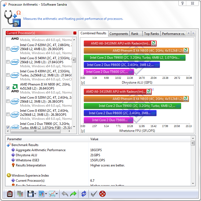Click the Value column header
201x201 pixels.
[140, 139]
